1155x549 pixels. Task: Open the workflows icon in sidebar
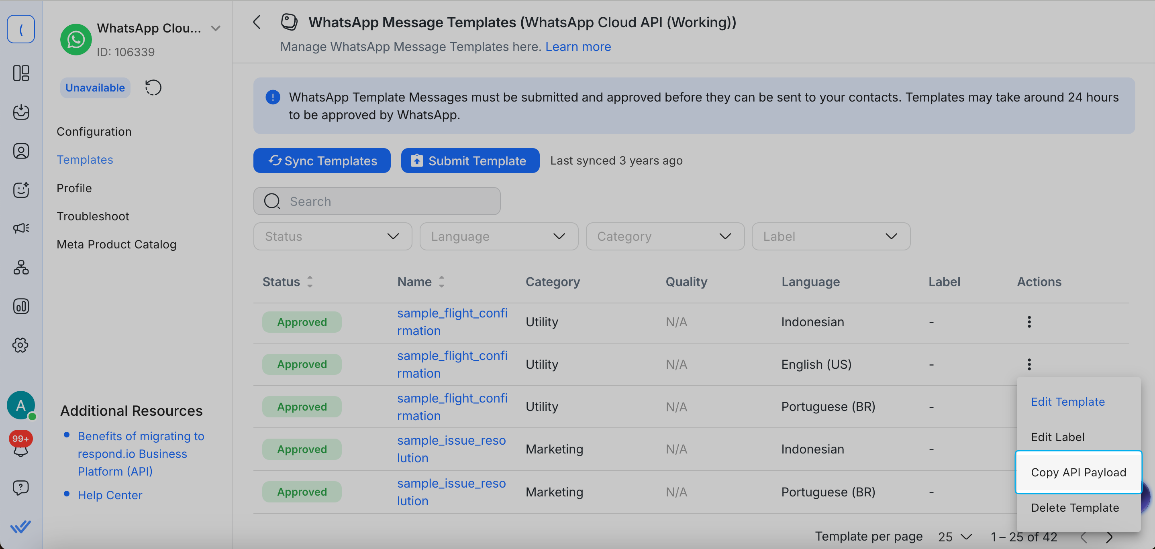pyautogui.click(x=20, y=268)
